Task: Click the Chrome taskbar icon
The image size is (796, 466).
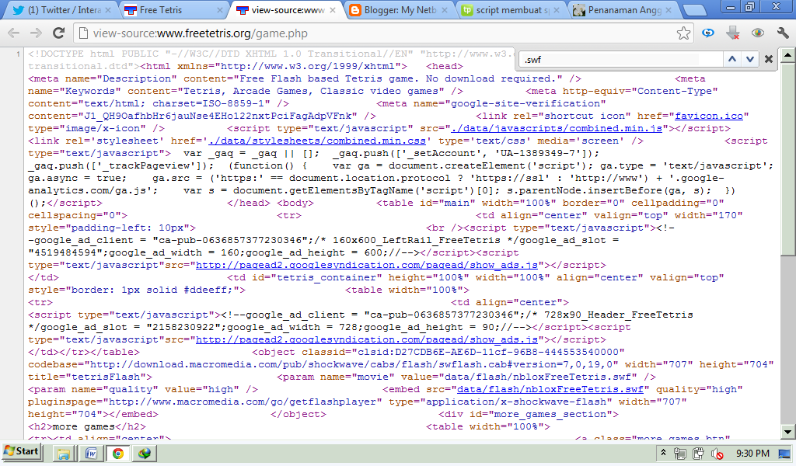Action: 118,454
